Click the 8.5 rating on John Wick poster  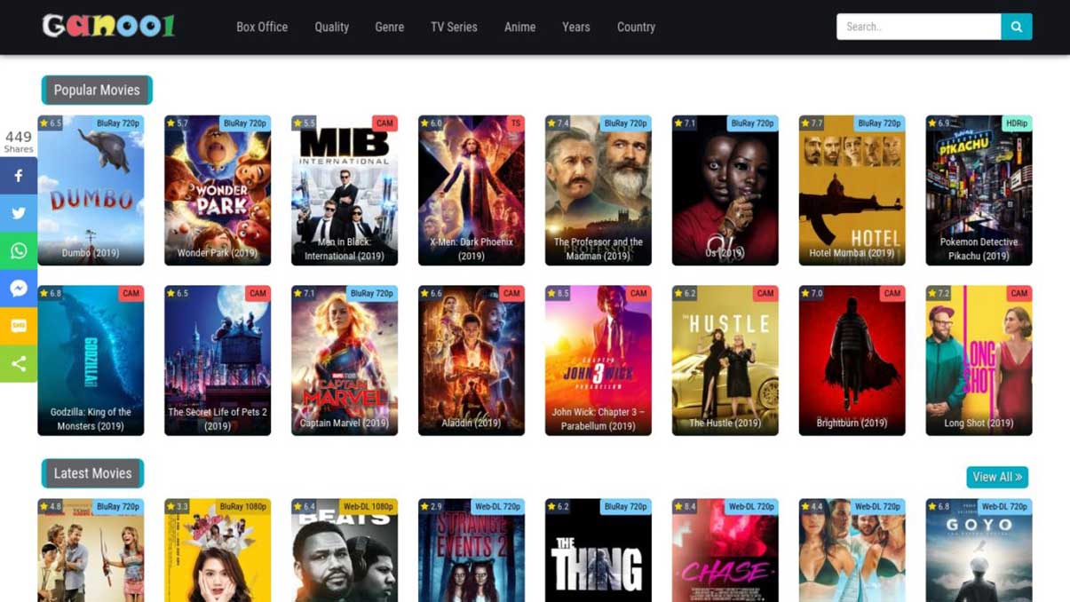point(558,293)
